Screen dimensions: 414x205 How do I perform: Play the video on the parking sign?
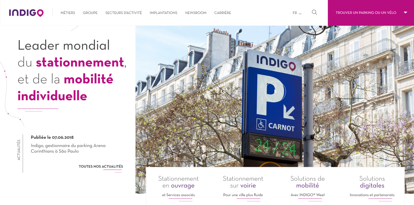(275, 91)
